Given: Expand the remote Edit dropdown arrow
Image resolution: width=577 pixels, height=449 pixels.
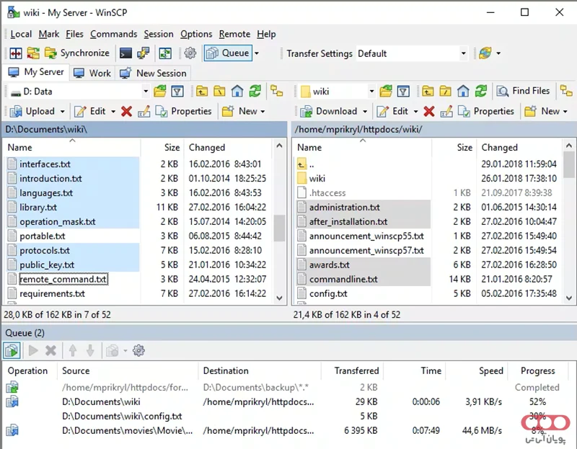Looking at the screenshot, I should [x=416, y=112].
